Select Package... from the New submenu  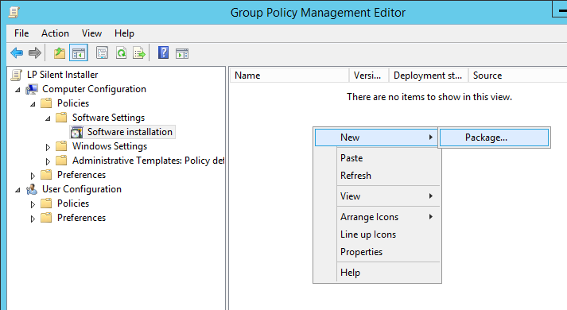point(495,138)
